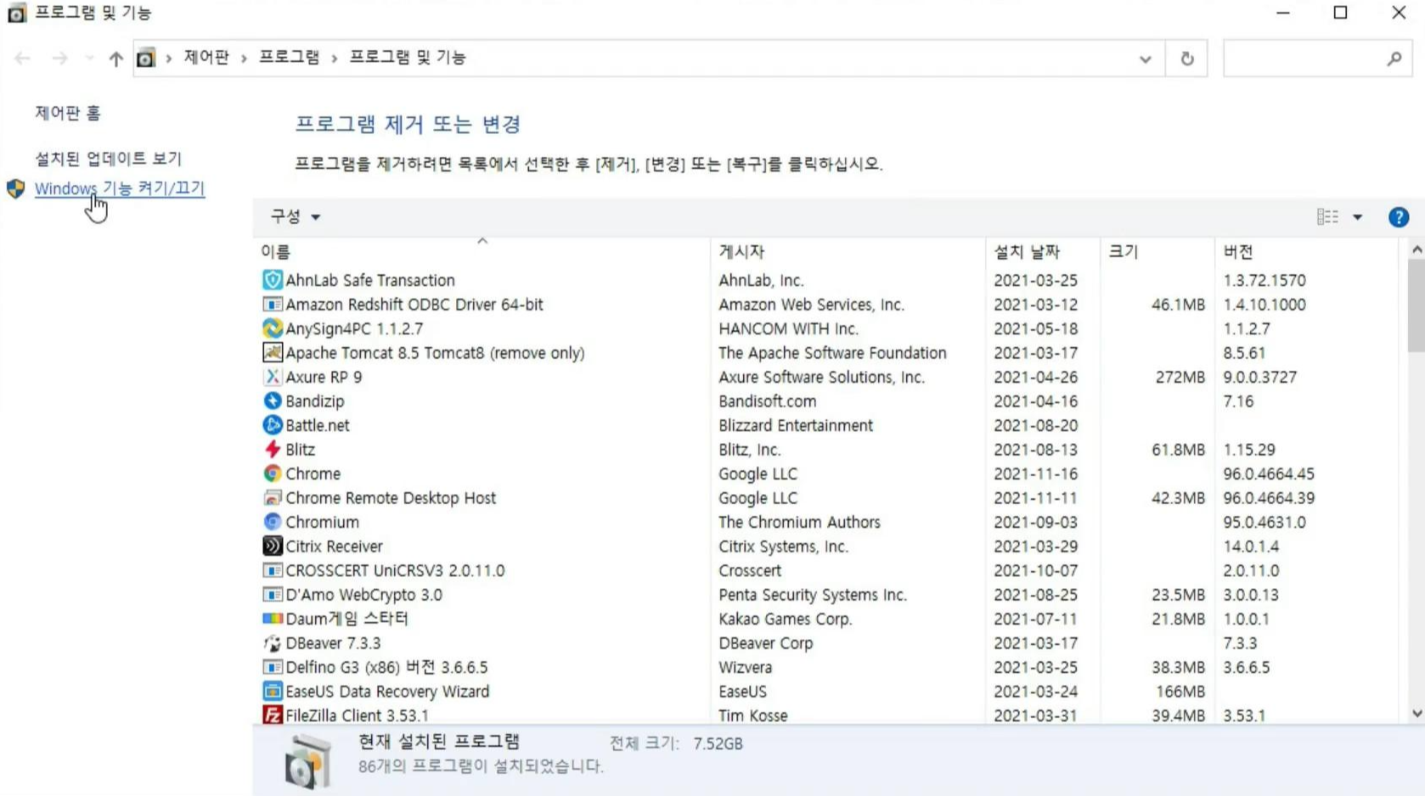The width and height of the screenshot is (1425, 796).
Task: Expand chevron before 제어판 in breadcrumb
Action: click(169, 58)
